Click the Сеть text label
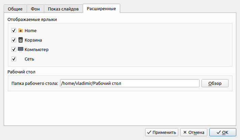Viewport: 240px width, 140px height. pyautogui.click(x=29, y=59)
